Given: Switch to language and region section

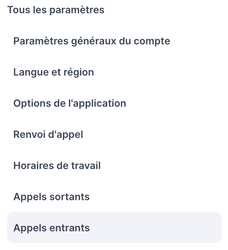Looking at the screenshot, I should (114, 72).
